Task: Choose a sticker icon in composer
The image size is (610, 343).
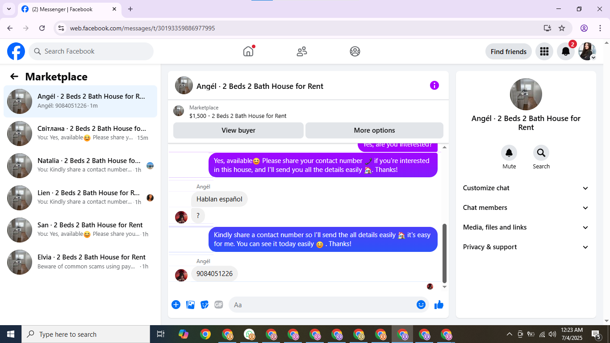Action: point(205,305)
